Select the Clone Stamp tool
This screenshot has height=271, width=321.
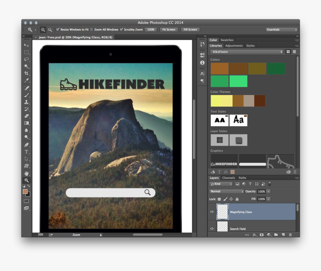(x=27, y=102)
